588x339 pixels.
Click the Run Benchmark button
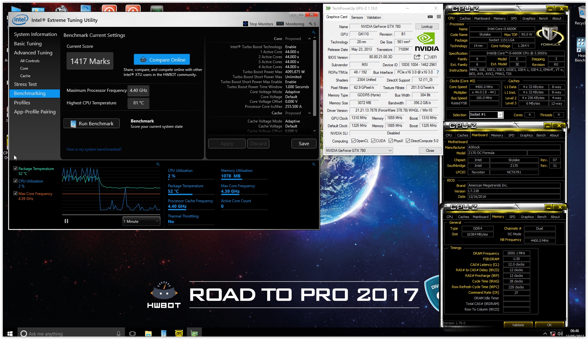tap(92, 123)
